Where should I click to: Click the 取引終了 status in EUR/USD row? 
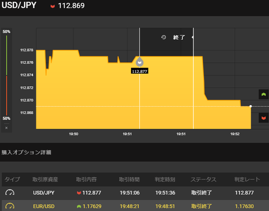[x=202, y=207]
